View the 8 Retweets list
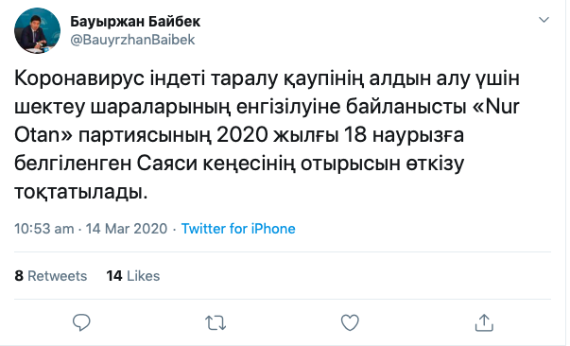Viewport: 570px width, 346px height. pos(50,276)
